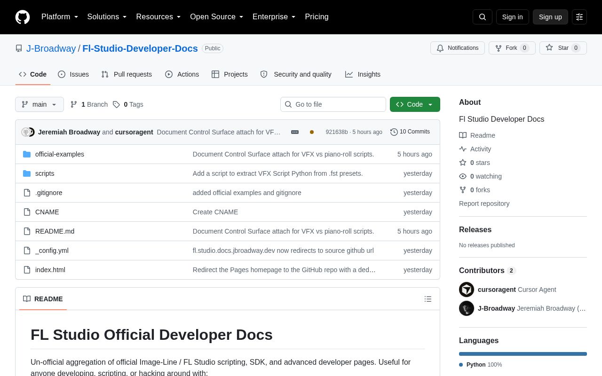Screen dimensions: 602x376
Task: View the 0 forks link
Action: pyautogui.click(x=475, y=190)
